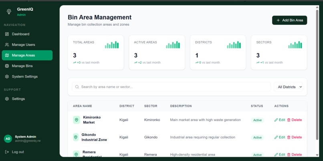Edit the Gikondo Industrial Zone area

click(280, 137)
